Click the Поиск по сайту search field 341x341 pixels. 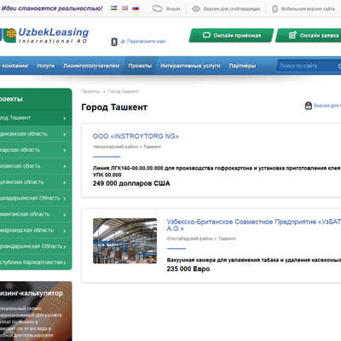coord(309,66)
